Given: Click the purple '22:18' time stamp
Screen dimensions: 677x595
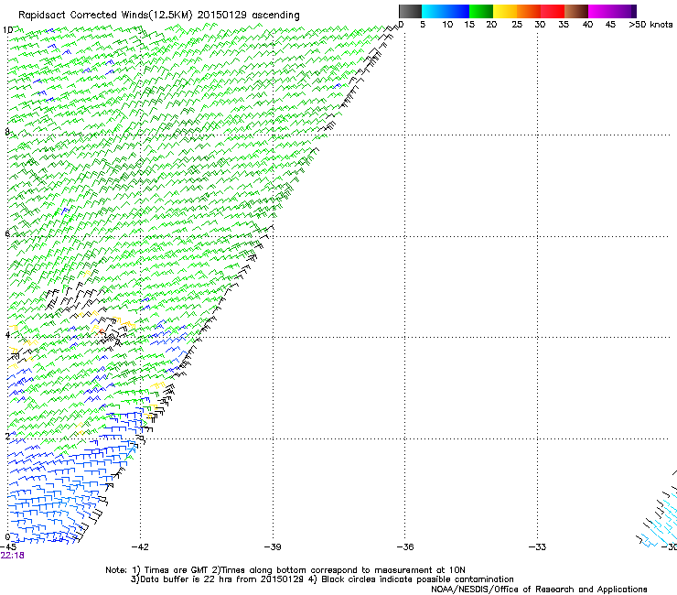Looking at the screenshot, I should pyautogui.click(x=13, y=556).
